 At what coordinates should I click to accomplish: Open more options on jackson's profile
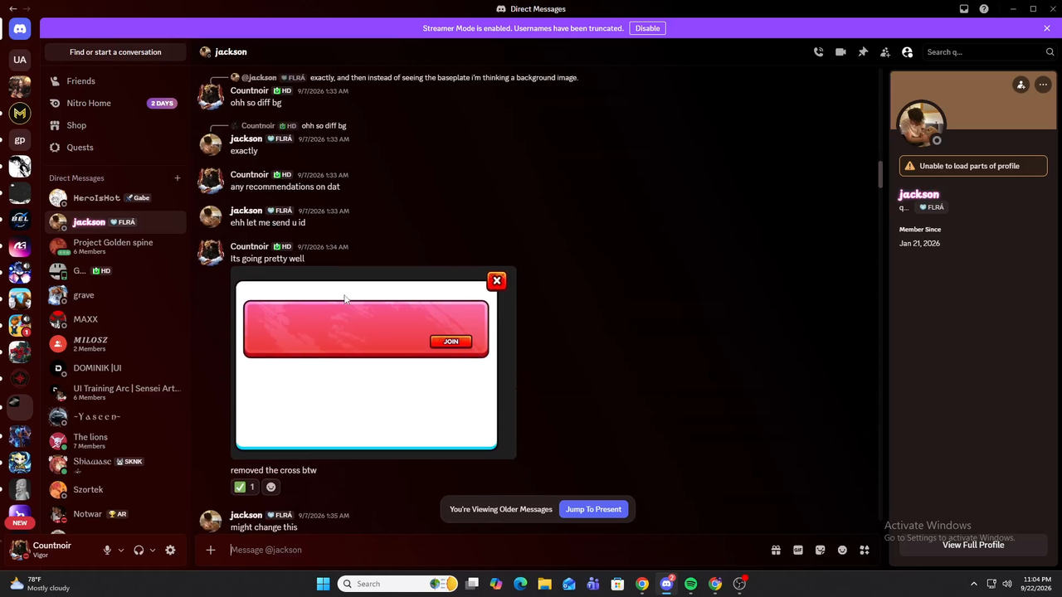1043,85
